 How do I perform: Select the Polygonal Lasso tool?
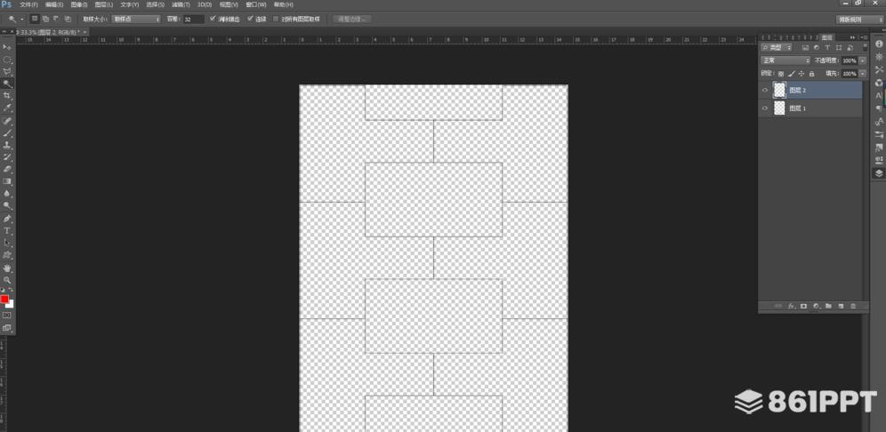[x=7, y=71]
